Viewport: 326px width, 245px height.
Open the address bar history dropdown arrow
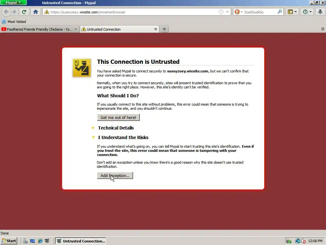(x=227, y=12)
